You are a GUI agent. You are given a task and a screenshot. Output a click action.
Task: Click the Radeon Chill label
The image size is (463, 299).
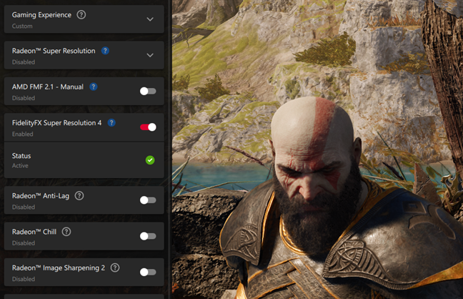pyautogui.click(x=34, y=232)
